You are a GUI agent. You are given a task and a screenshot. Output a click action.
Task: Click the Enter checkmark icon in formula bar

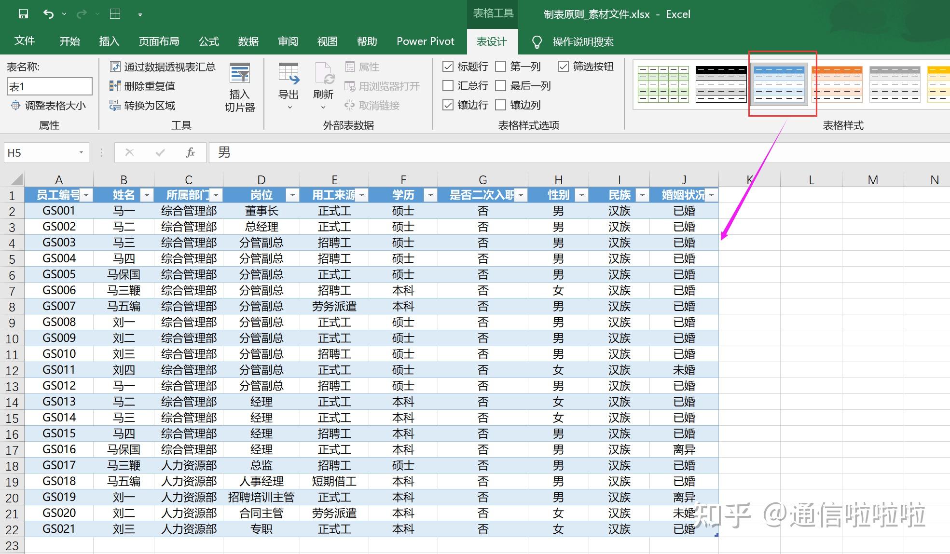pyautogui.click(x=160, y=153)
